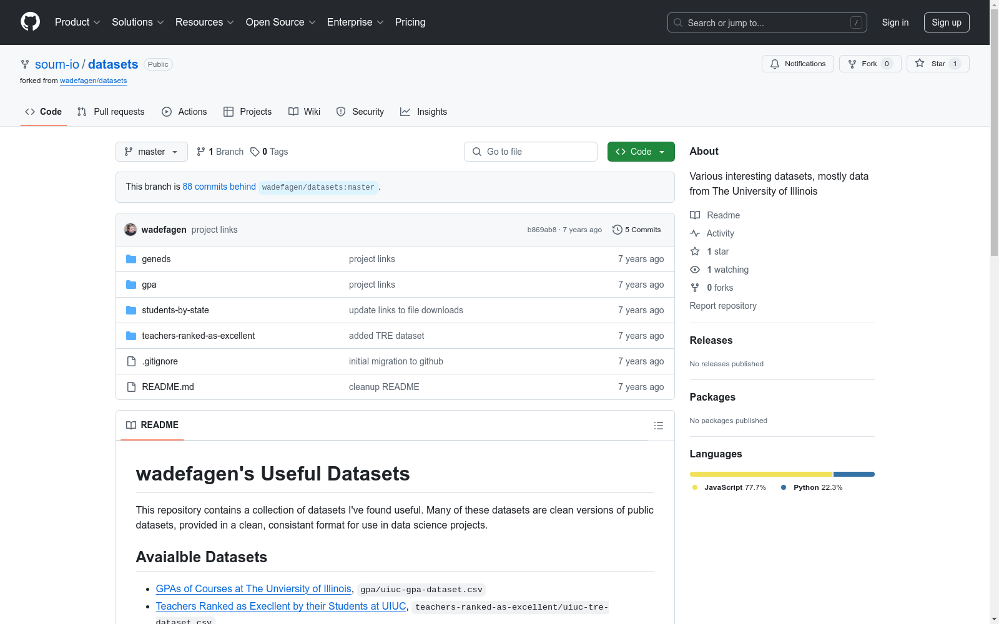Click the wadefagen/datasets:master branch label
Viewport: 999px width, 624px height.
coord(318,187)
